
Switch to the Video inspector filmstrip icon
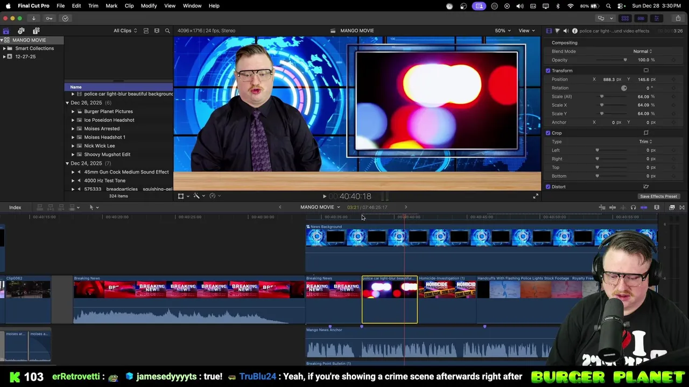pyautogui.click(x=549, y=31)
